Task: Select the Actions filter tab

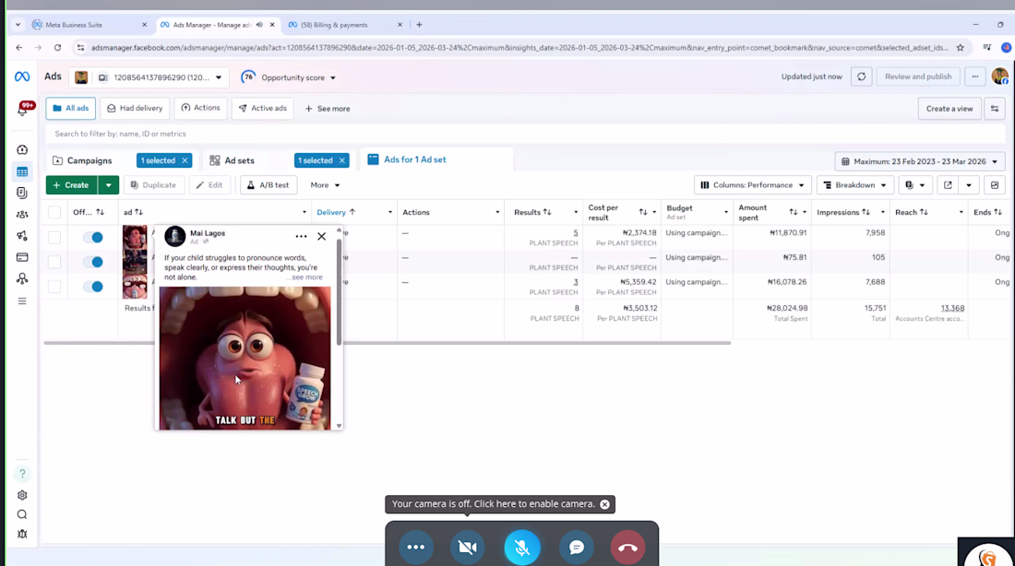Action: [200, 108]
